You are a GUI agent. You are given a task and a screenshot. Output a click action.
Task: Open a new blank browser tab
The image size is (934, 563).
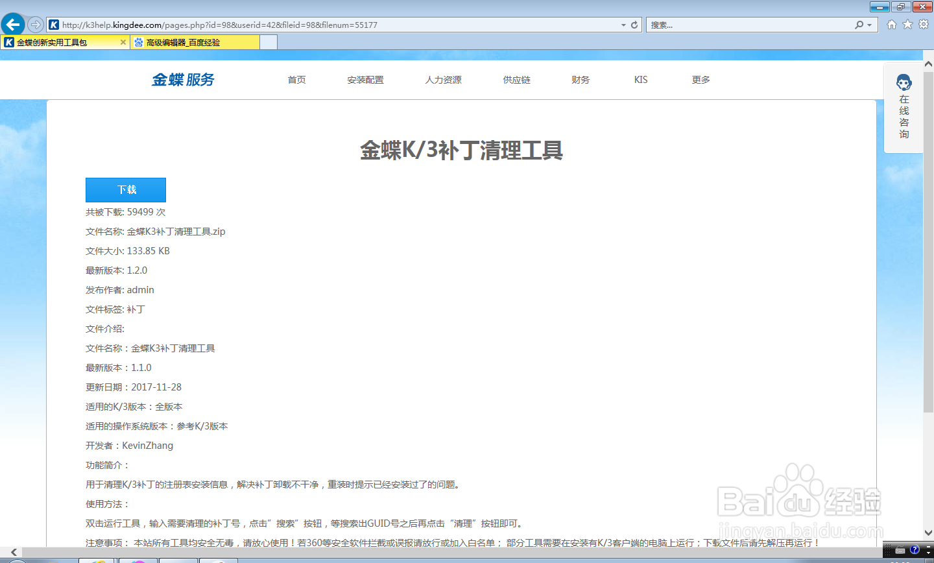[x=269, y=42]
